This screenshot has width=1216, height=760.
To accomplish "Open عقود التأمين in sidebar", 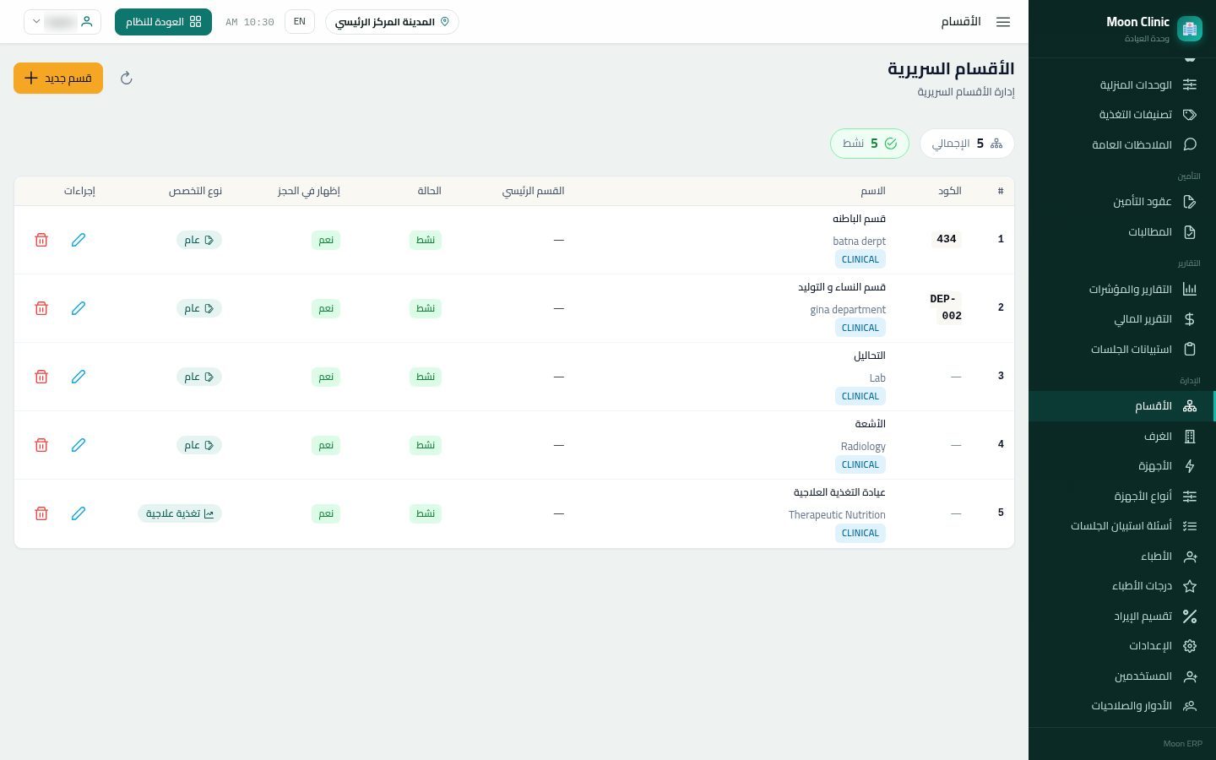I will (x=1121, y=202).
